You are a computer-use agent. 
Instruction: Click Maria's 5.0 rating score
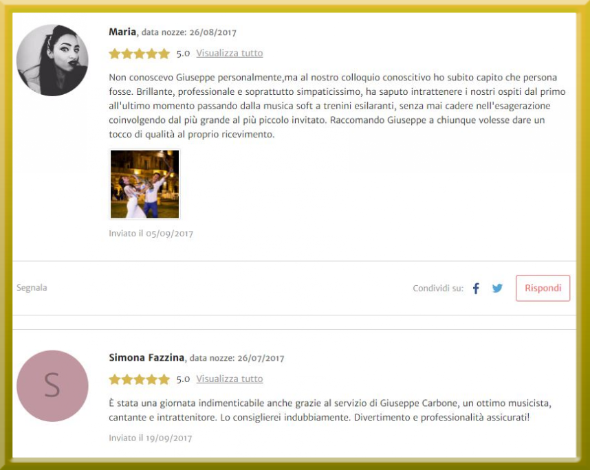pos(183,54)
